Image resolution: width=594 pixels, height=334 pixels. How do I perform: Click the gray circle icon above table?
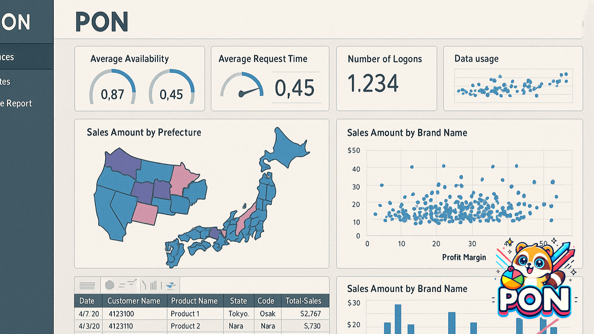click(110, 285)
